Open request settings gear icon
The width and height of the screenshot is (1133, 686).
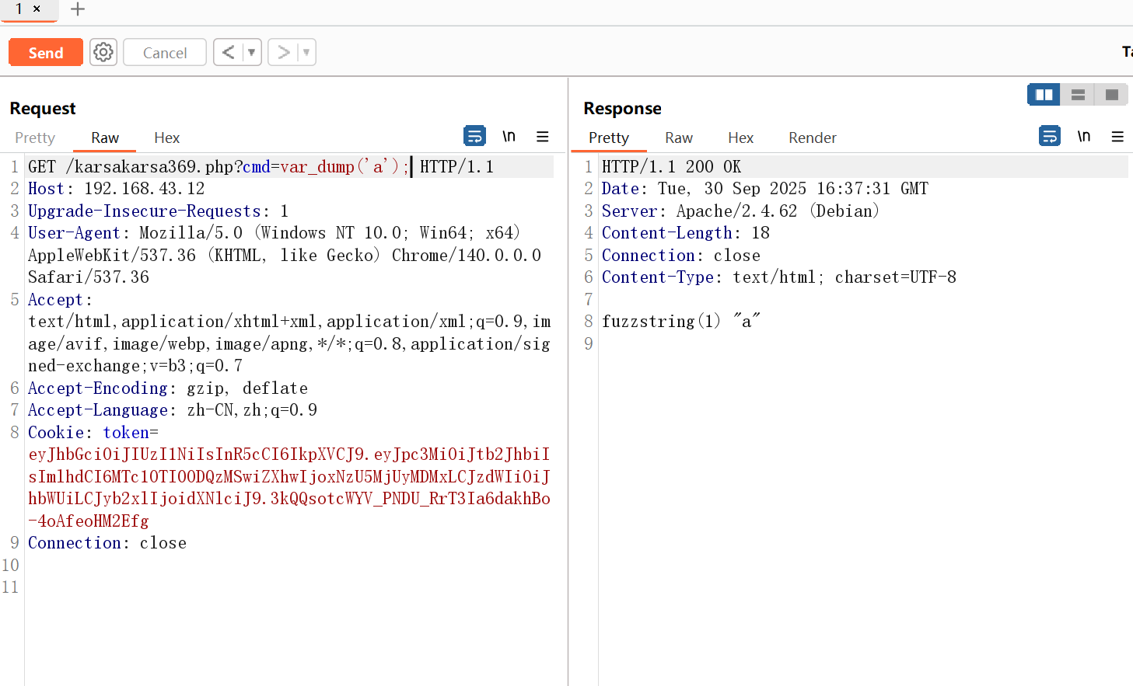click(x=103, y=52)
